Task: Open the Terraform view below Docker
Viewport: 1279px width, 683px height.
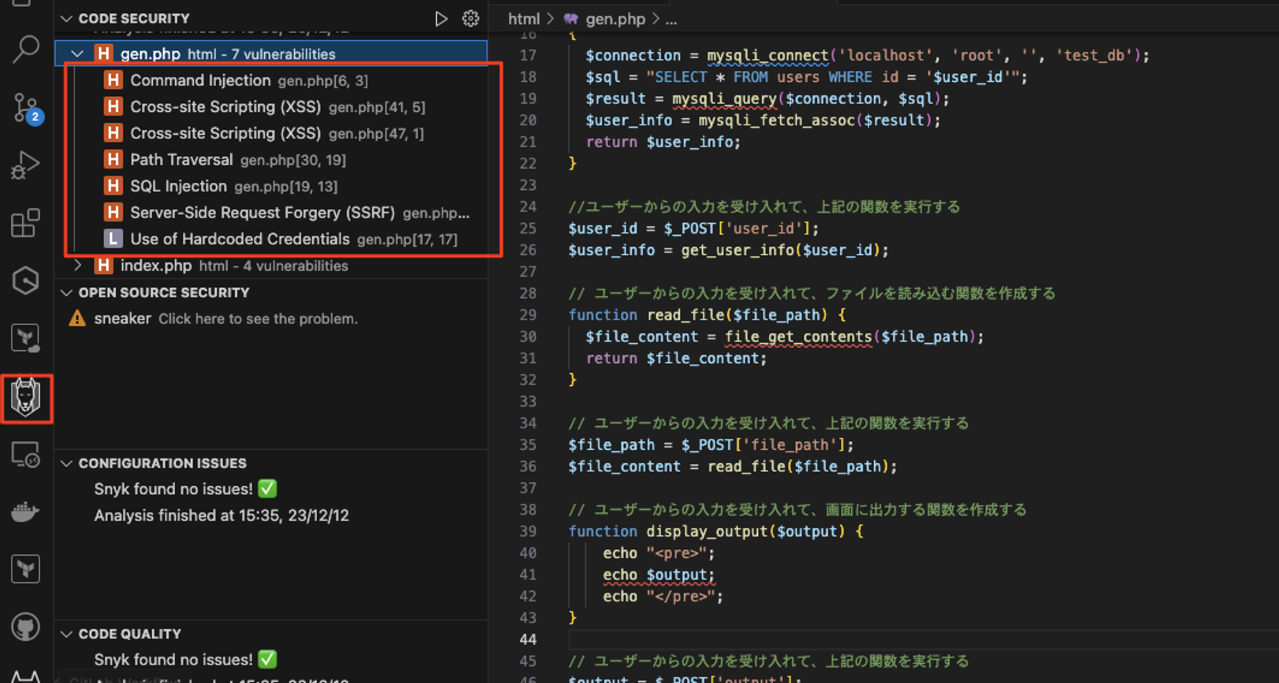Action: pyautogui.click(x=26, y=569)
